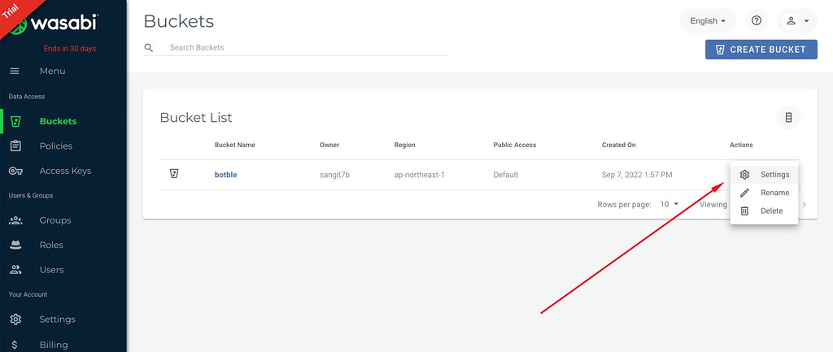Click the column view icon in Bucket List
This screenshot has width=833, height=352.
tap(788, 117)
